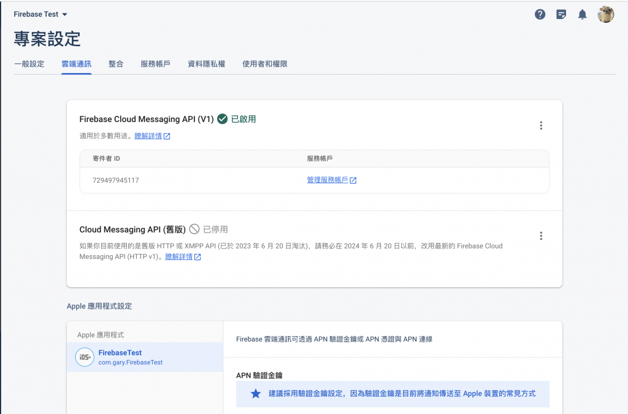628x414 pixels.
Task: Click the green enabled checkmark icon
Action: click(222, 119)
